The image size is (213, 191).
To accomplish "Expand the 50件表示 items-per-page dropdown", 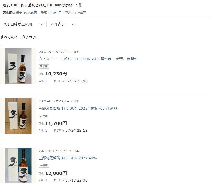I will pyautogui.click(x=62, y=24).
